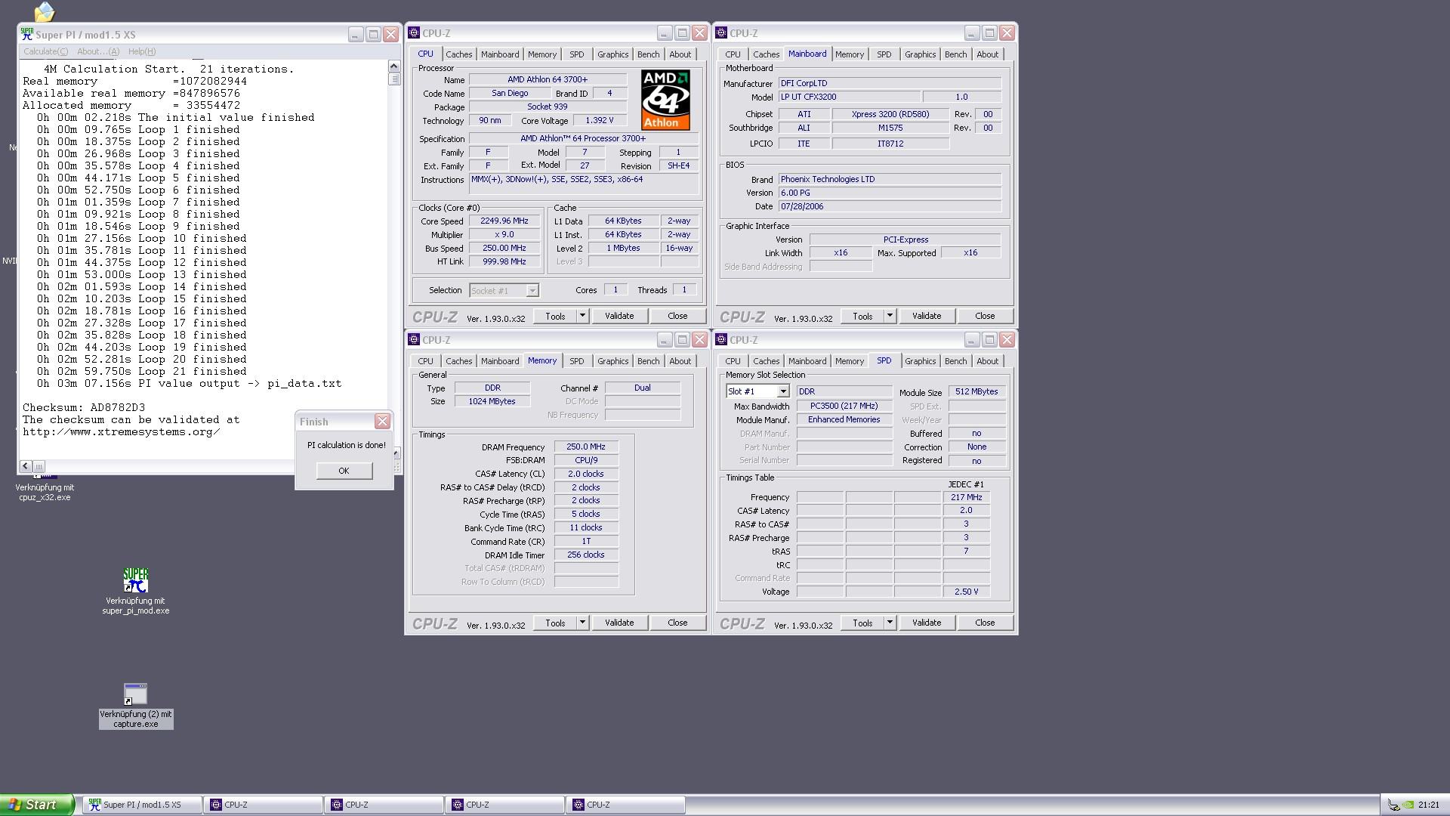The height and width of the screenshot is (816, 1450).
Task: Click the Command Rate 1T value
Action: point(586,542)
